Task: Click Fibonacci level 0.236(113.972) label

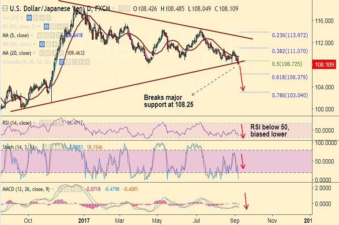Action: (x=290, y=35)
